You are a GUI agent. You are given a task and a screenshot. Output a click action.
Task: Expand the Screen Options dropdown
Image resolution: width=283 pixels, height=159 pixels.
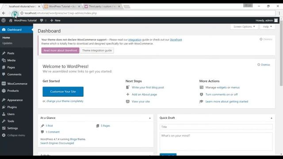pos(244,26)
